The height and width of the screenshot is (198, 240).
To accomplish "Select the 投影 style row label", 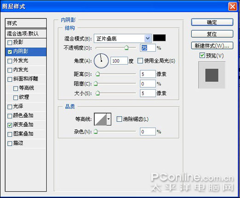I will point(18,42).
